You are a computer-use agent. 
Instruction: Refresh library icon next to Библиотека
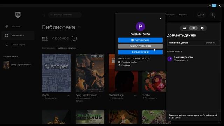[79, 27]
